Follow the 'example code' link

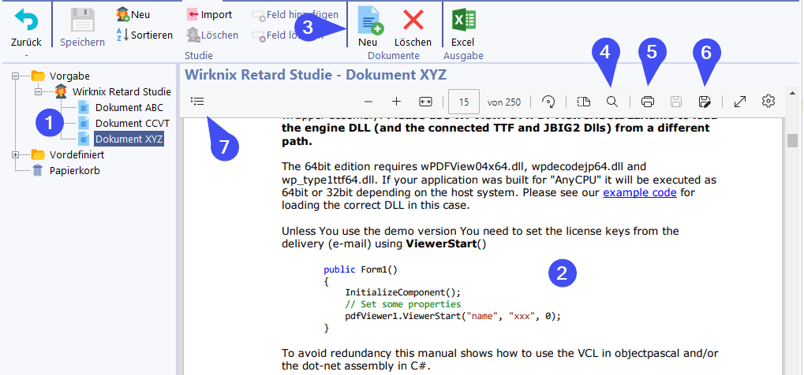[x=639, y=192]
